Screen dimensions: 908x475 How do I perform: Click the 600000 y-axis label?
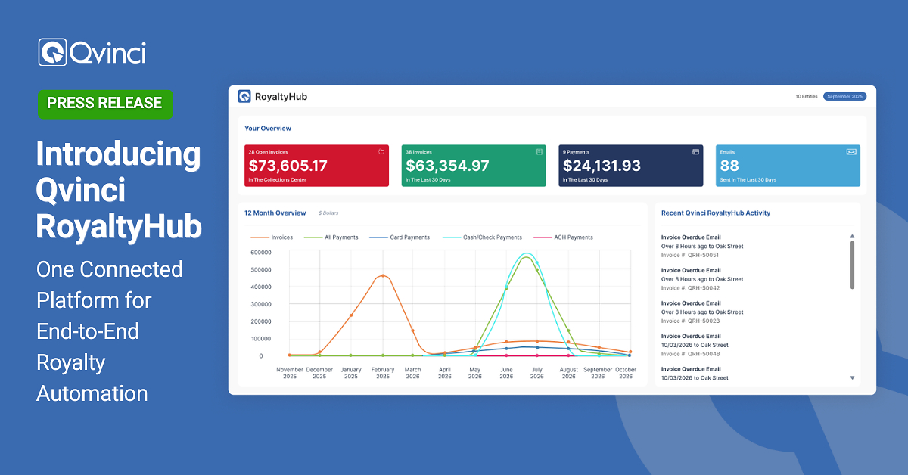[x=261, y=253]
